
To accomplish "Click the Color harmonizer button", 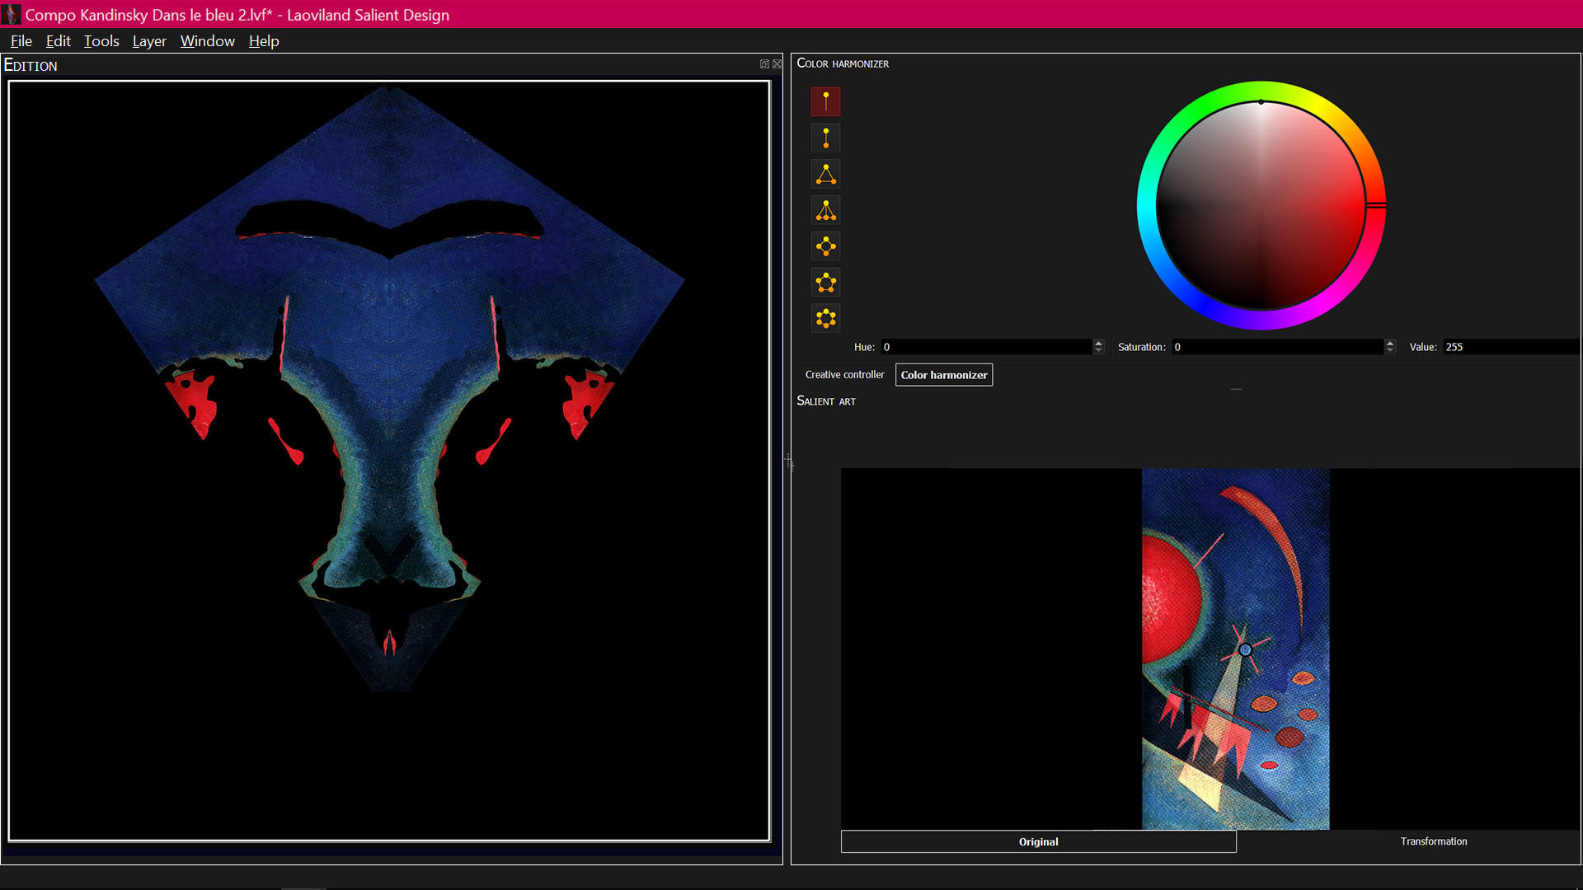I will (x=942, y=374).
